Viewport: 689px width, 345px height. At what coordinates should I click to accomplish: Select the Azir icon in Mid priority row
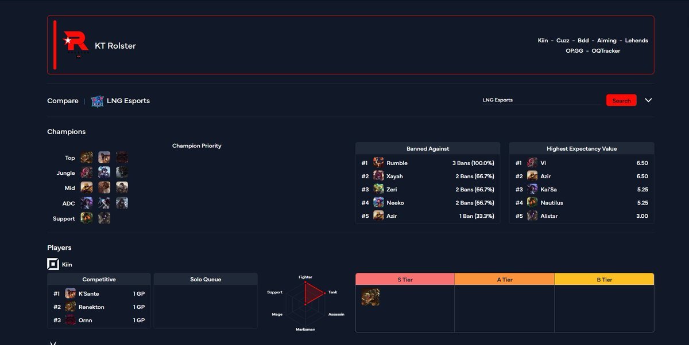tap(87, 187)
